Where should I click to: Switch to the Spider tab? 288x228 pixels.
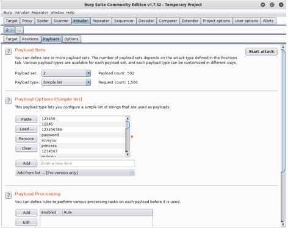tap(43, 21)
